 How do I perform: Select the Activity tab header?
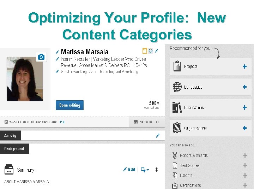[11, 135]
